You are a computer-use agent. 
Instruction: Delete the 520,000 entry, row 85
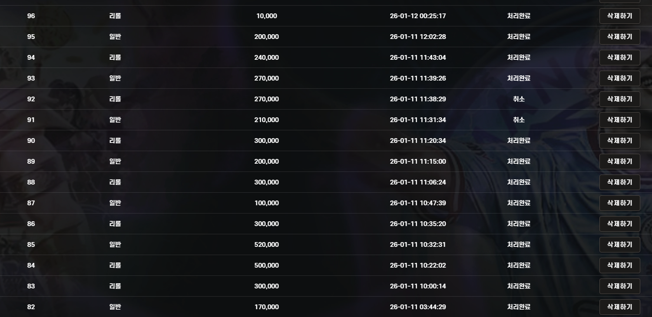[619, 245]
